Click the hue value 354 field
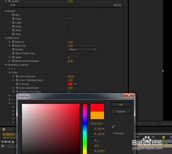Viewport: 172px width, 154px height. (x=99, y=123)
